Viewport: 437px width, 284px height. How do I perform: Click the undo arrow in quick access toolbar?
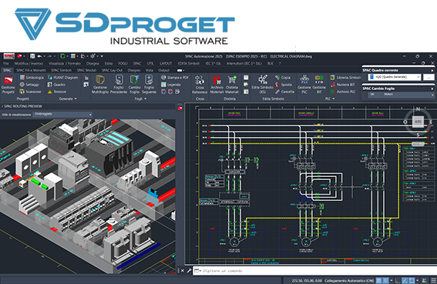[39, 56]
